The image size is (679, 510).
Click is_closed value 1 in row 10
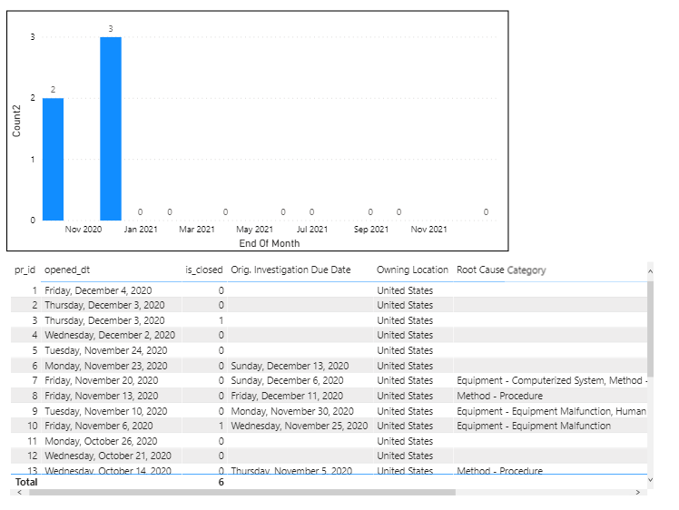pyautogui.click(x=221, y=426)
